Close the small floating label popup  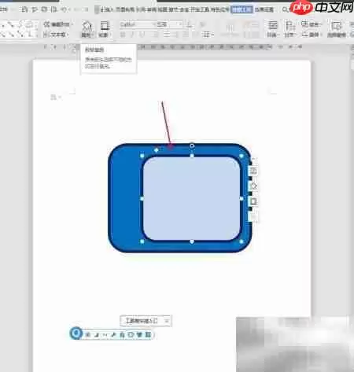pos(167,321)
